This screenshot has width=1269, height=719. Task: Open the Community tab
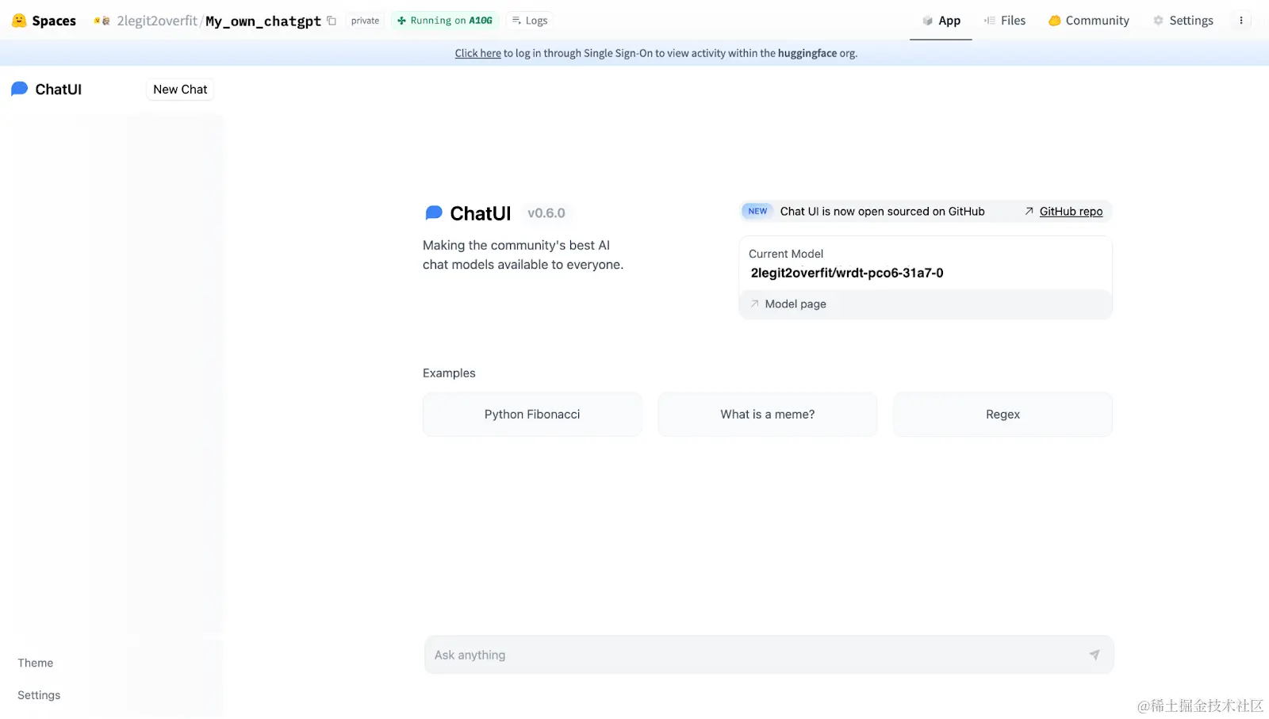[1088, 21]
